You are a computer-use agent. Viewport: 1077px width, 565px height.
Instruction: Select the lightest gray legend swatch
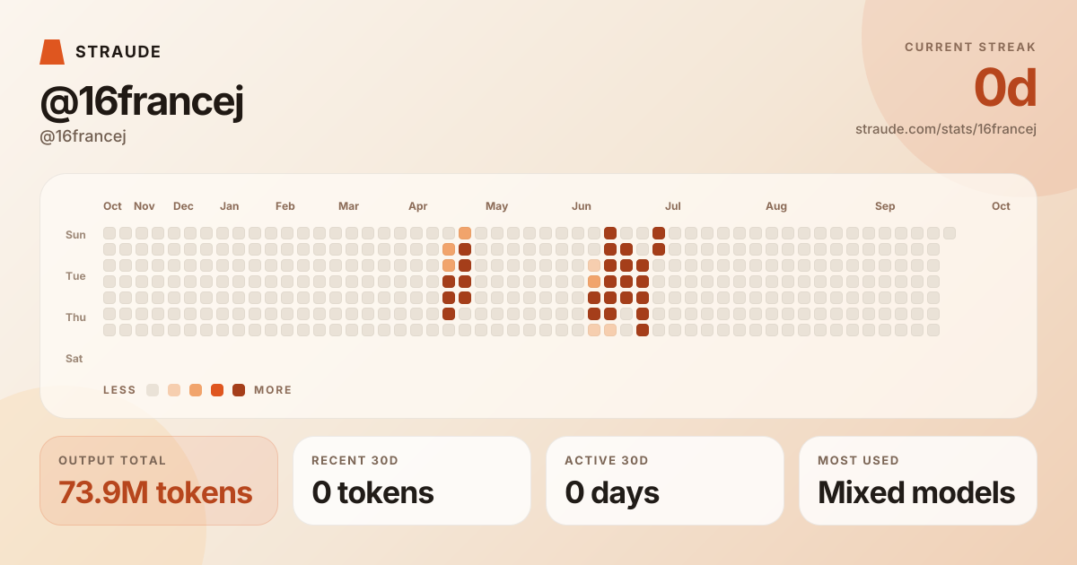tap(153, 390)
